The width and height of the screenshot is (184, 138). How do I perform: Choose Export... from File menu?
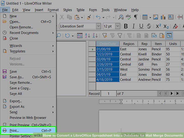coord(28,101)
